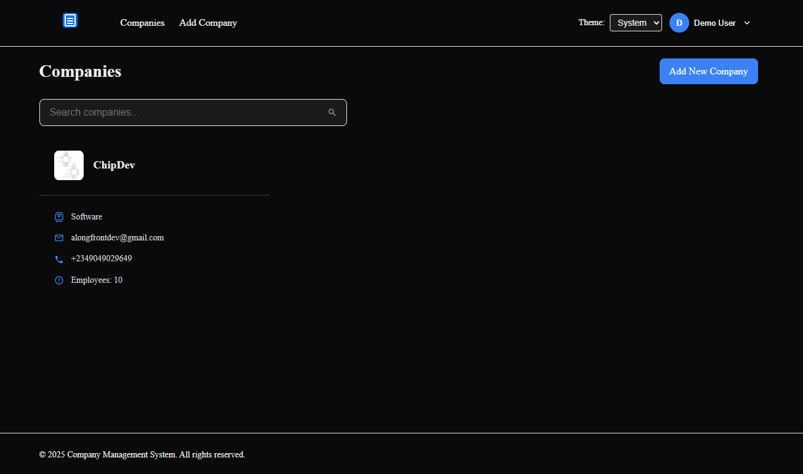This screenshot has height=474, width=803.
Task: Click alongfrontdev@gmail.com email text
Action: 118,238
